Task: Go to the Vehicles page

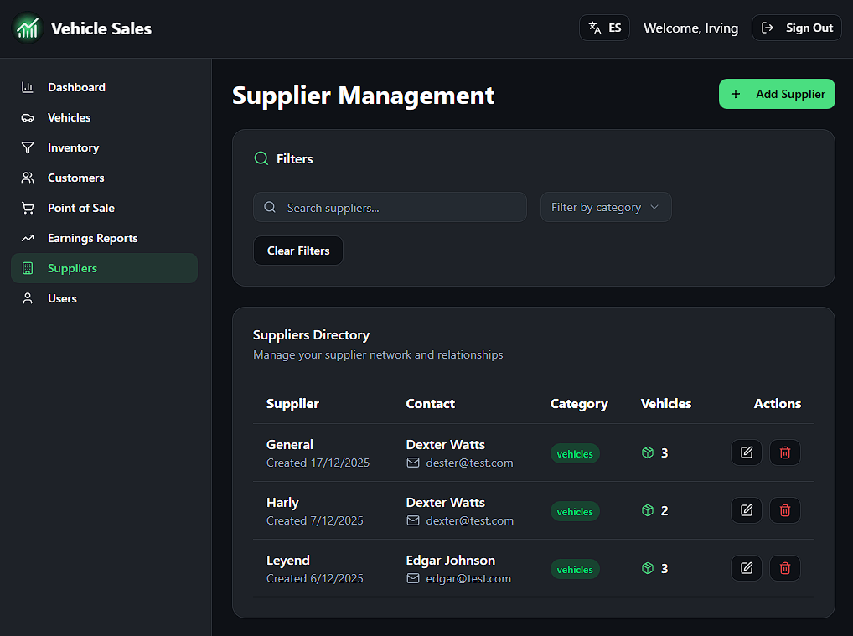Action: click(x=104, y=117)
